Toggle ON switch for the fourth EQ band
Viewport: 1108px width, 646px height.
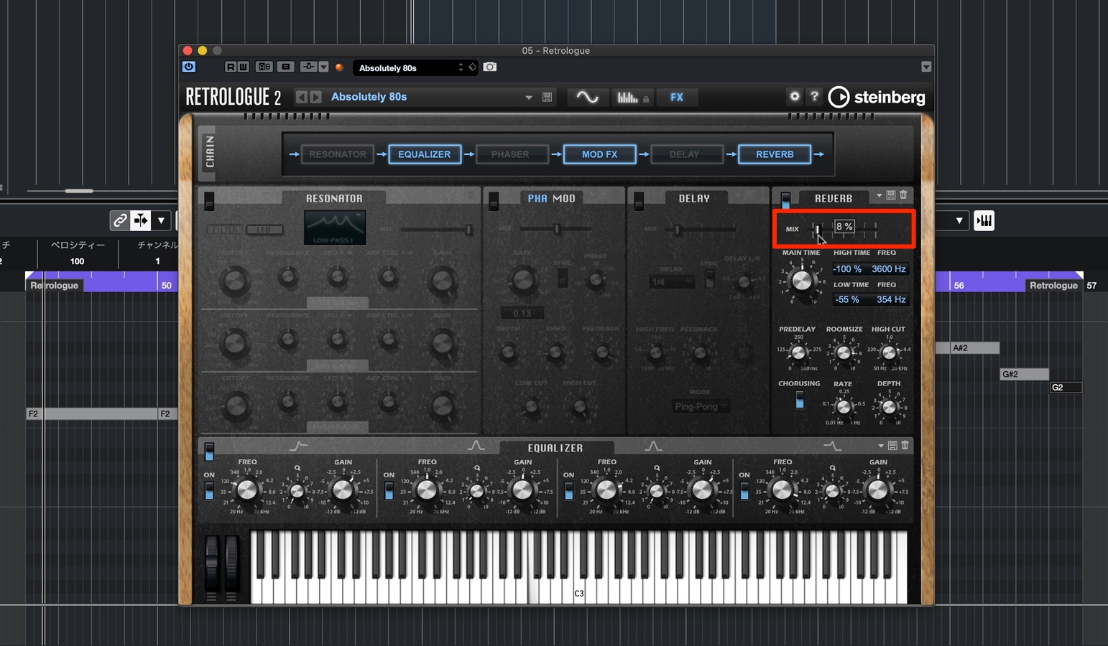(744, 491)
